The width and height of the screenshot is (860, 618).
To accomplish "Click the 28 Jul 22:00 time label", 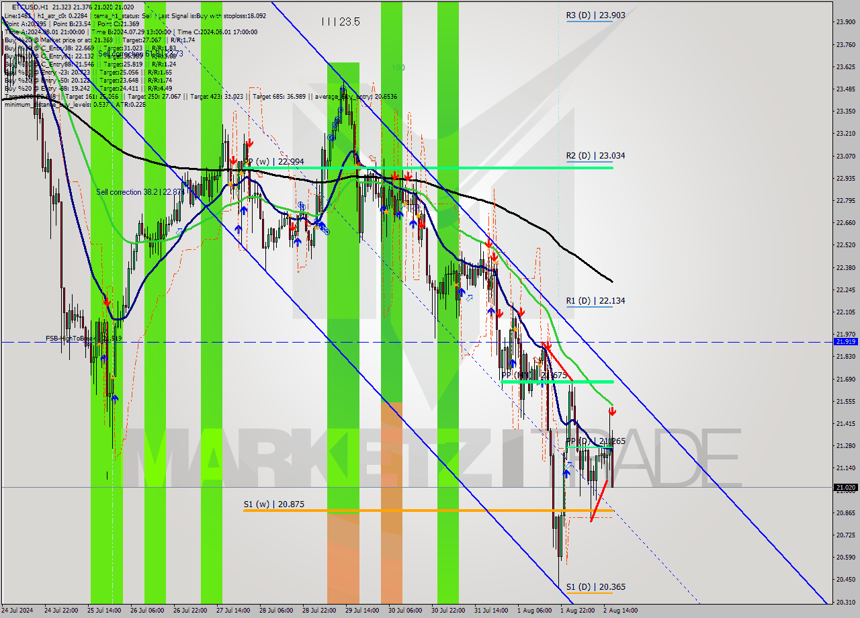I will [x=319, y=611].
